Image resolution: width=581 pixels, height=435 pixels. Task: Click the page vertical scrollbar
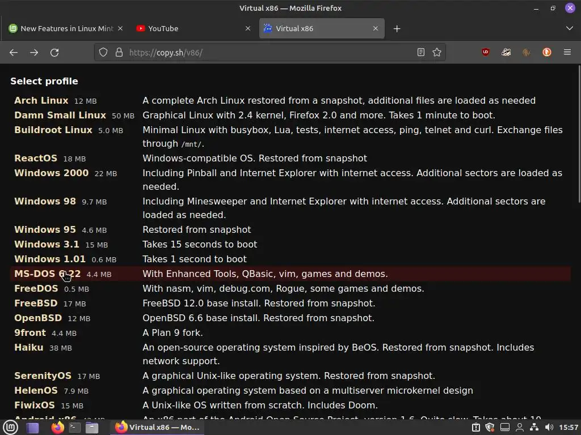pyautogui.click(x=579, y=134)
